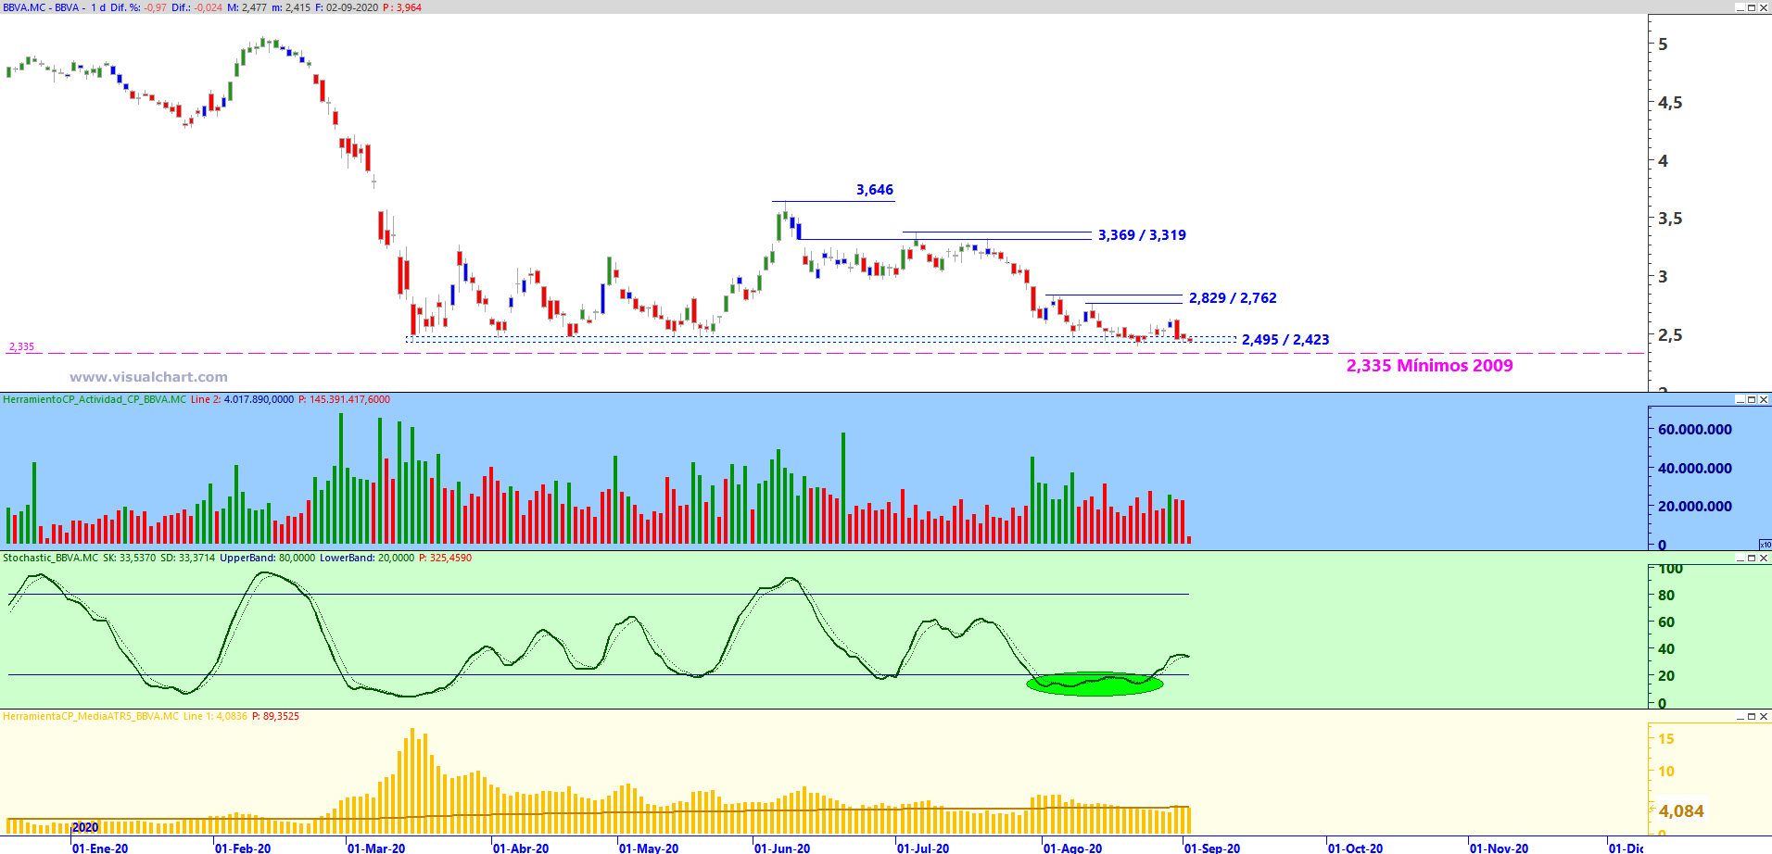
Task: Click the 60.000.000 volume axis value
Action: pyautogui.click(x=1695, y=430)
